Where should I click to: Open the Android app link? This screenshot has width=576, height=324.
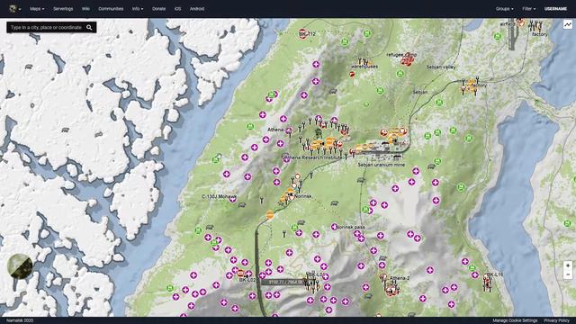tap(197, 9)
